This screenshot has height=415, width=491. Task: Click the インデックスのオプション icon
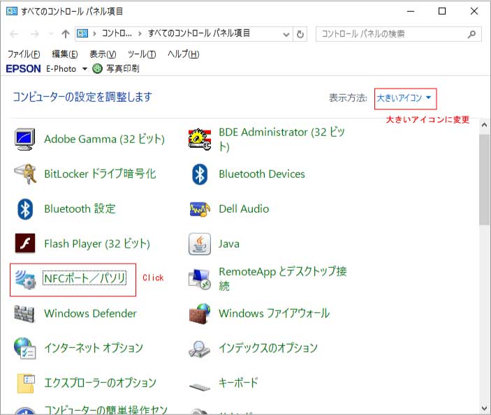coord(200,349)
